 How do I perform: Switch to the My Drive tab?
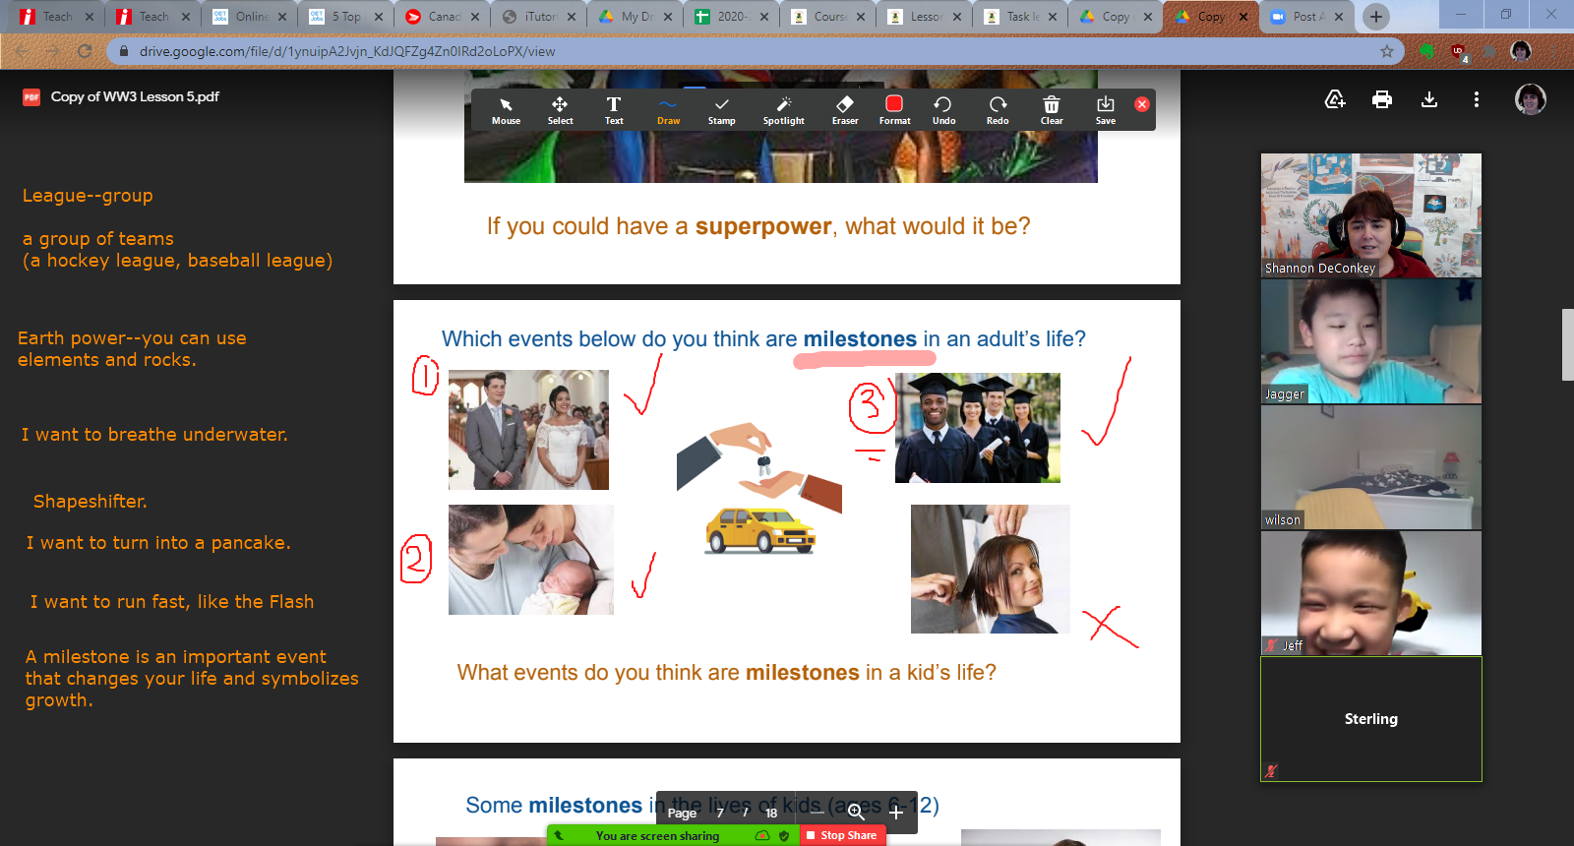click(636, 17)
